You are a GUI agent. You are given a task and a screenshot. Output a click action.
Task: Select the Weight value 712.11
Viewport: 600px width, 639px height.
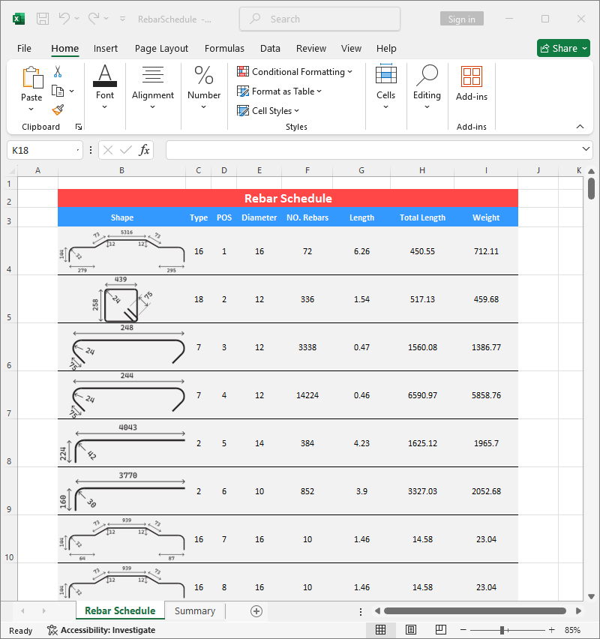(486, 251)
